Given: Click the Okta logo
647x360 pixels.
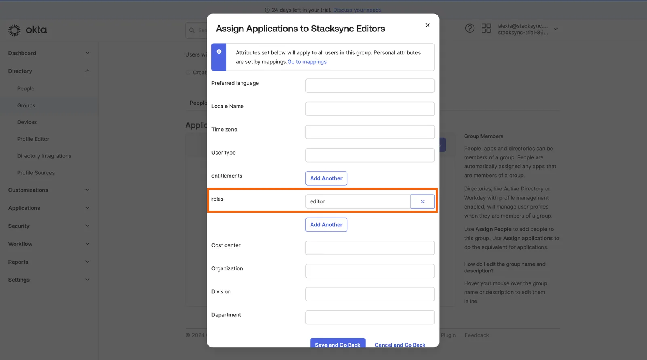Looking at the screenshot, I should coord(27,30).
